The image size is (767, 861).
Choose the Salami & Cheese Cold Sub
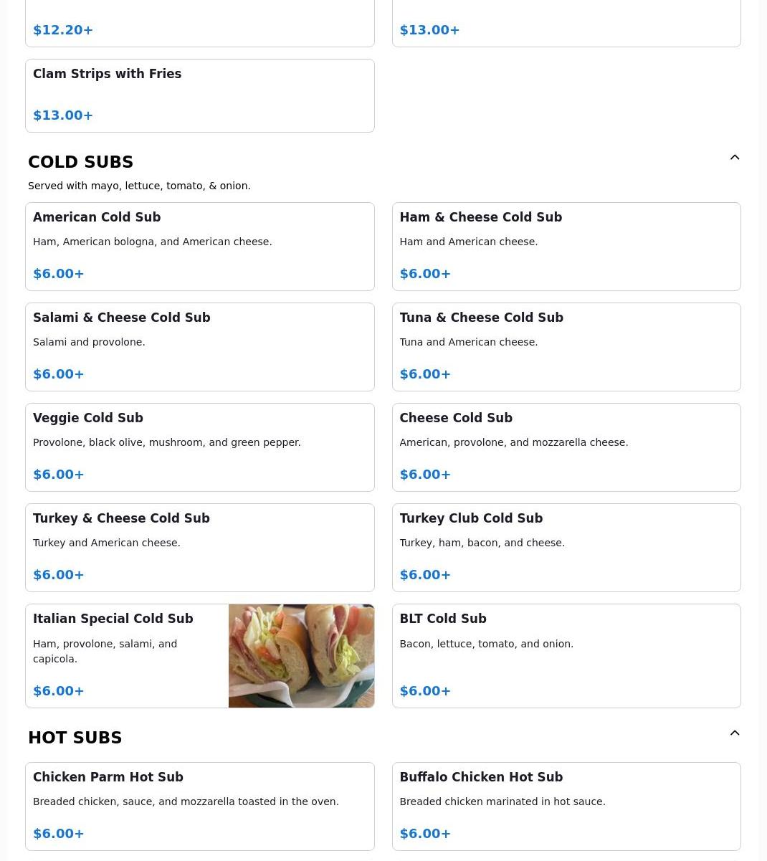[x=200, y=347]
